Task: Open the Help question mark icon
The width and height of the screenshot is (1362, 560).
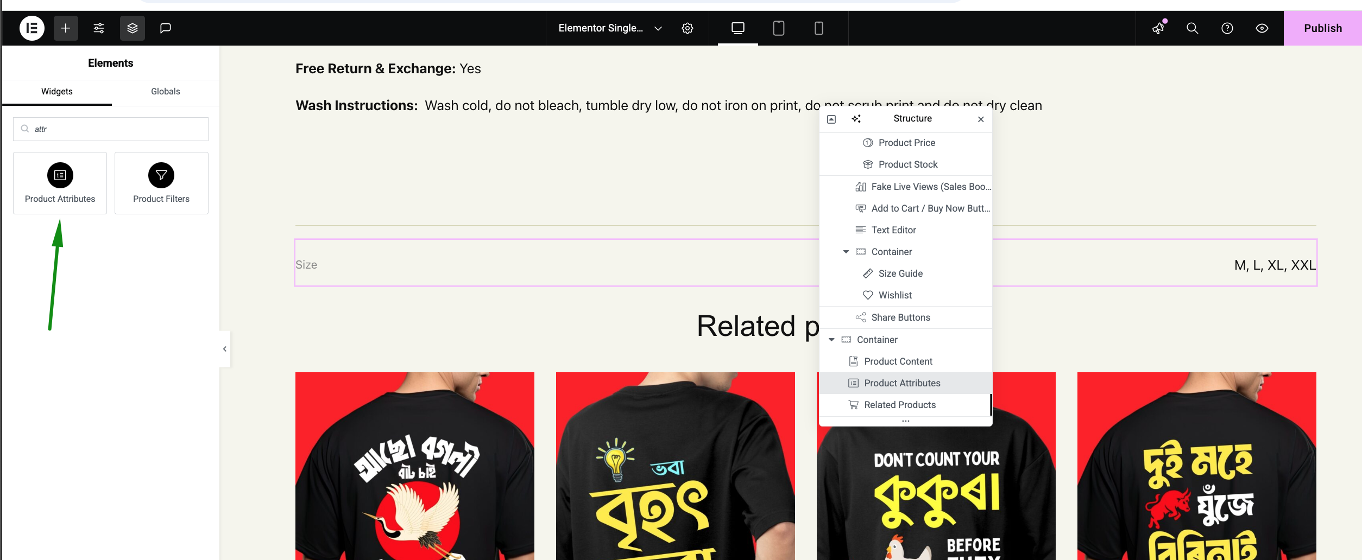Action: 1227,28
